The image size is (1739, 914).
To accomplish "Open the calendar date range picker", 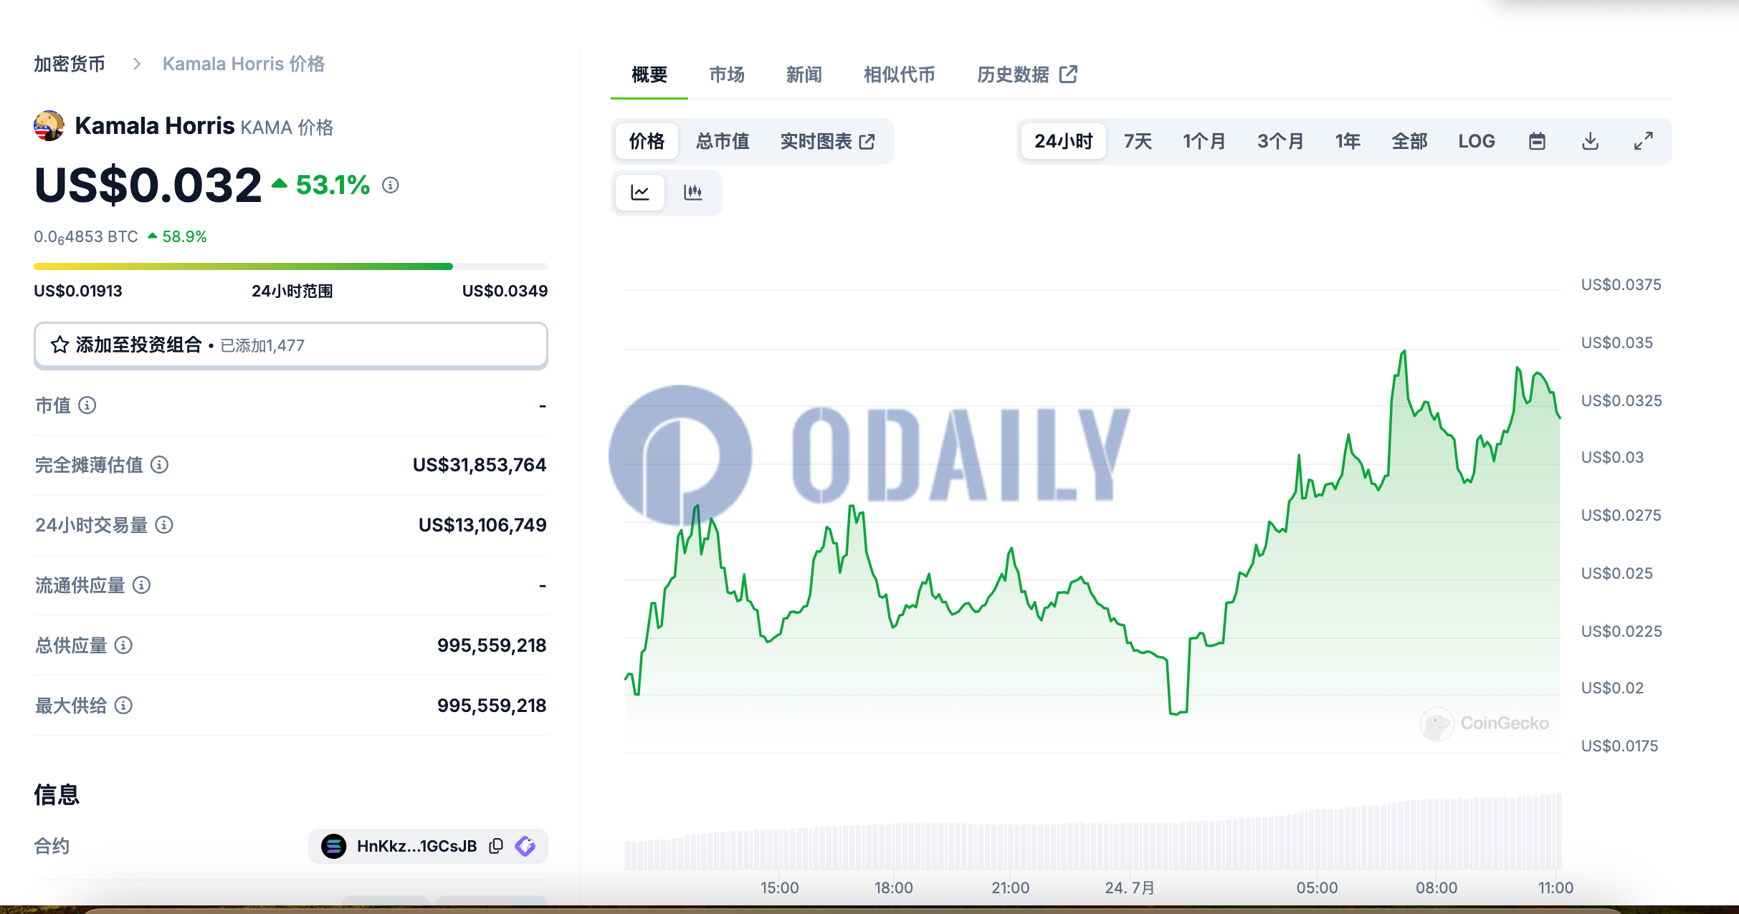I will (1537, 141).
